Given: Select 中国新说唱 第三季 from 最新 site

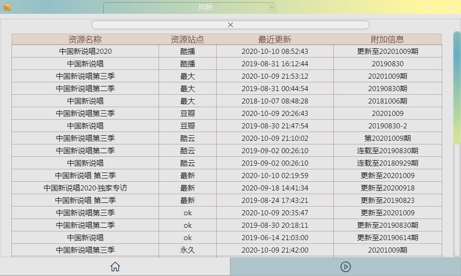Looking at the screenshot, I should click(85, 176).
